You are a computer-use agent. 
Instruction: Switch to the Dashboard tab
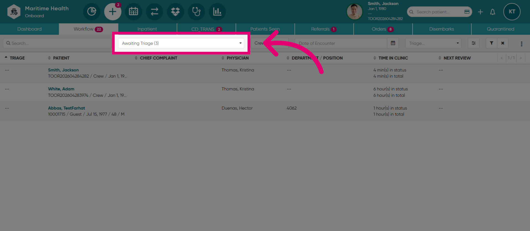point(30,29)
